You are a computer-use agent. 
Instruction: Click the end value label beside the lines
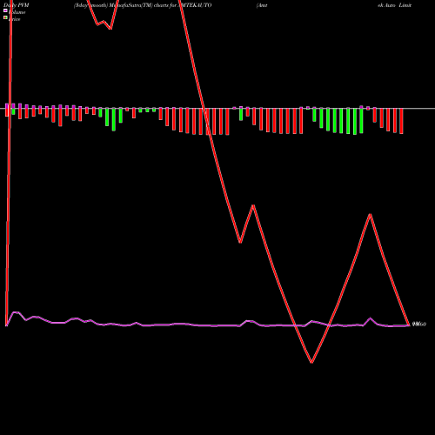(419, 325)
